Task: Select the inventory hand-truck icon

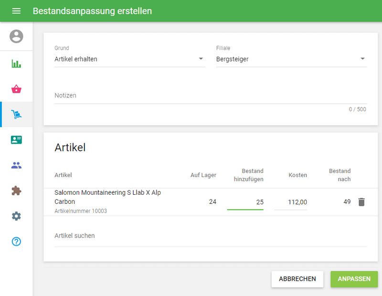Action: coord(16,114)
